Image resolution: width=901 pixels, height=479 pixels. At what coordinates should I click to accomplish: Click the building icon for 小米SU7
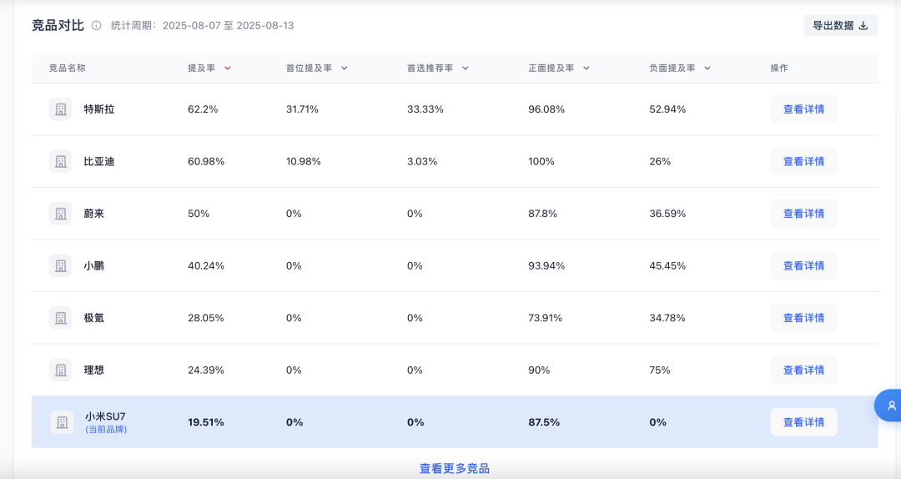(x=62, y=422)
